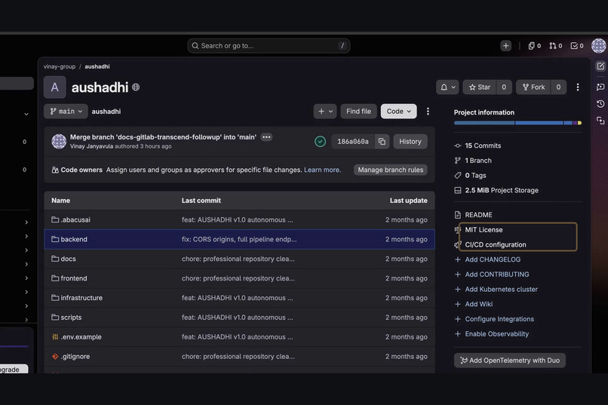Open the to-do list counter icon
Image resolution: width=608 pixels, height=405 pixels.
point(577,46)
